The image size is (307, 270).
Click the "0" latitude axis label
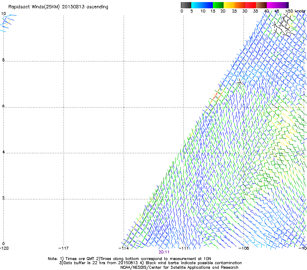pyautogui.click(x=3, y=244)
